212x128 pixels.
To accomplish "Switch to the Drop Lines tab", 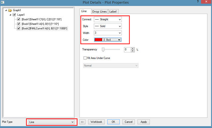I will [99, 12].
